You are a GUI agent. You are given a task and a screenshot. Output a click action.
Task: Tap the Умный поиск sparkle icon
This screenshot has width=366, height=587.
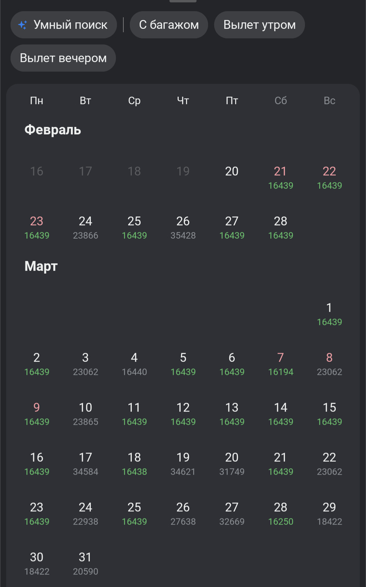(22, 25)
